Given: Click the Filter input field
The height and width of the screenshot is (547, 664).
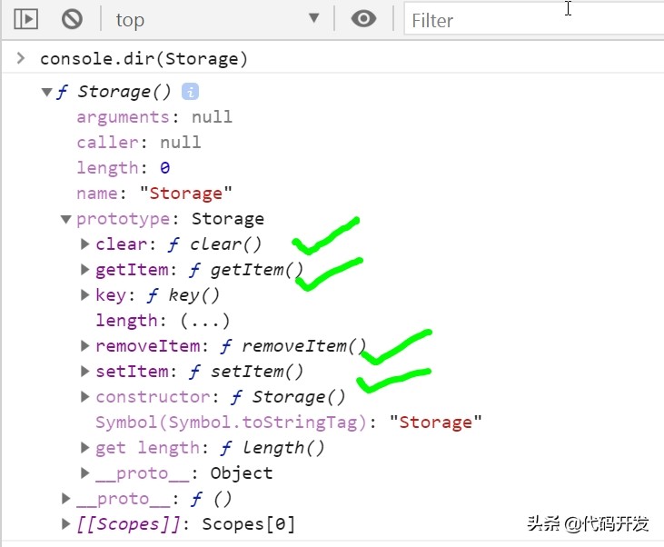Looking at the screenshot, I should tap(531, 19).
